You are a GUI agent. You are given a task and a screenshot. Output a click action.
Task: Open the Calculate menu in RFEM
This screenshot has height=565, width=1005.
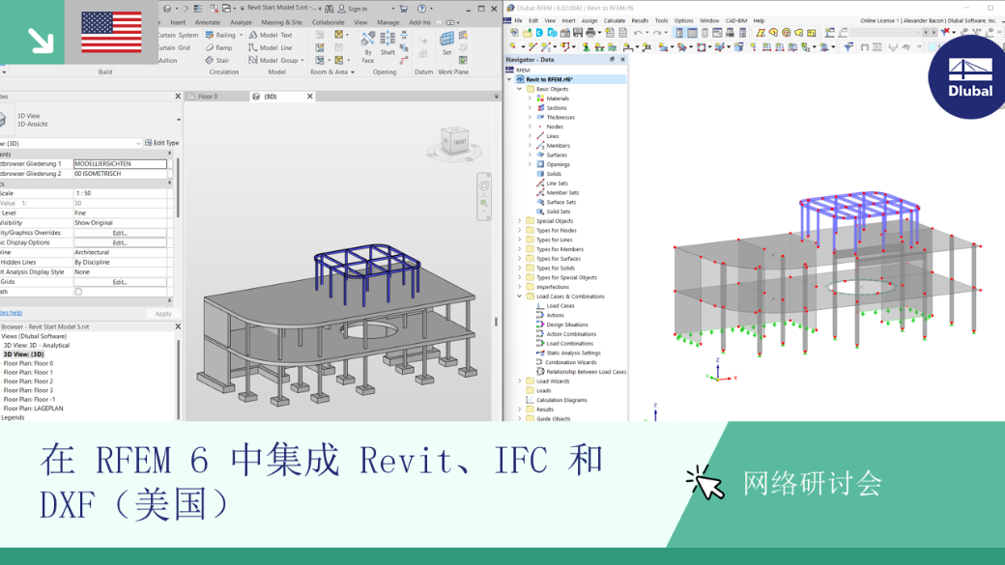pyautogui.click(x=614, y=20)
